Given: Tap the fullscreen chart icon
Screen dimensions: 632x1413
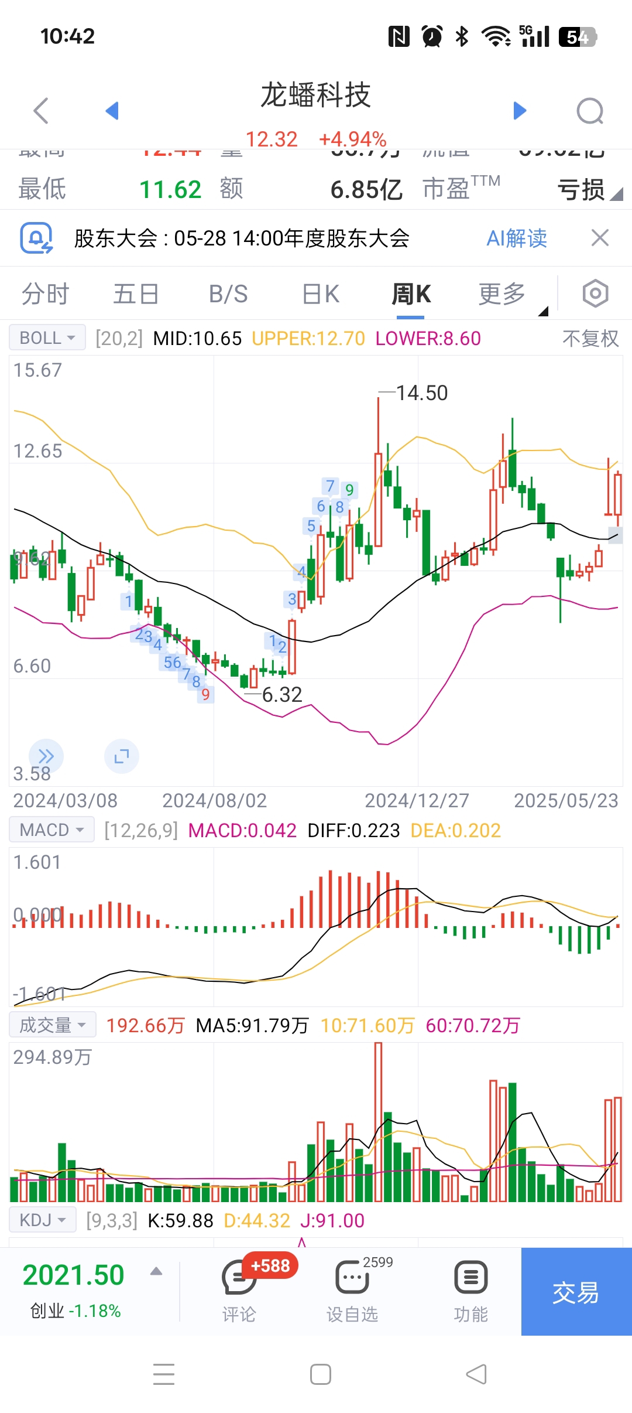Looking at the screenshot, I should 122,756.
